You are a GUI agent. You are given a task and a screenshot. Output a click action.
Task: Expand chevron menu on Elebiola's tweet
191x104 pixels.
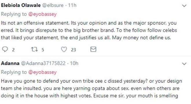coord(184,5)
